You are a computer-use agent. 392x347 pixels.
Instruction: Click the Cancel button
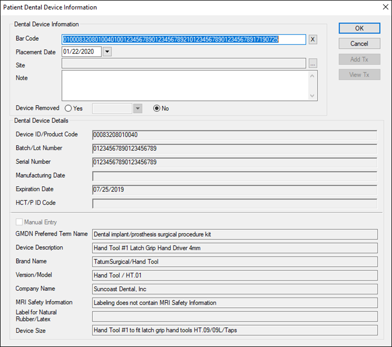coord(359,44)
